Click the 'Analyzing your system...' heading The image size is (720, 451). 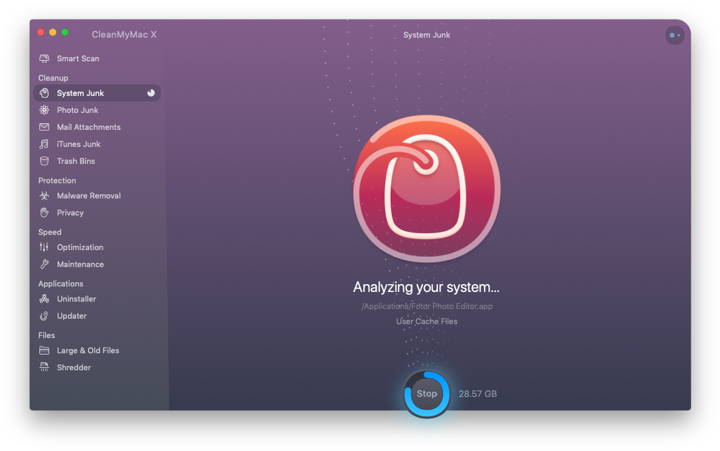point(426,287)
